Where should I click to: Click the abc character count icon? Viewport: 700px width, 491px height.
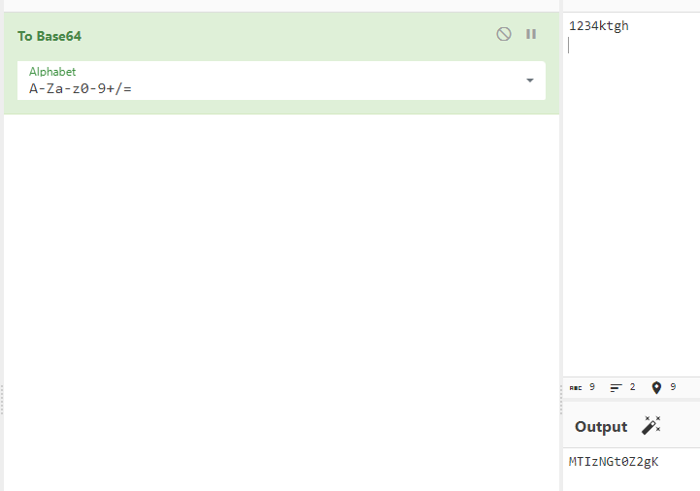[576, 388]
